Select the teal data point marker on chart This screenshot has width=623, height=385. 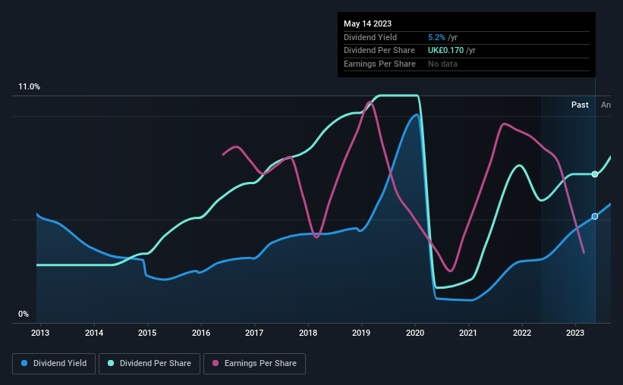tap(595, 174)
